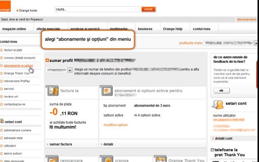The height and width of the screenshot is (162, 259).
Task: Open sumar factura
Action: coord(61,144)
